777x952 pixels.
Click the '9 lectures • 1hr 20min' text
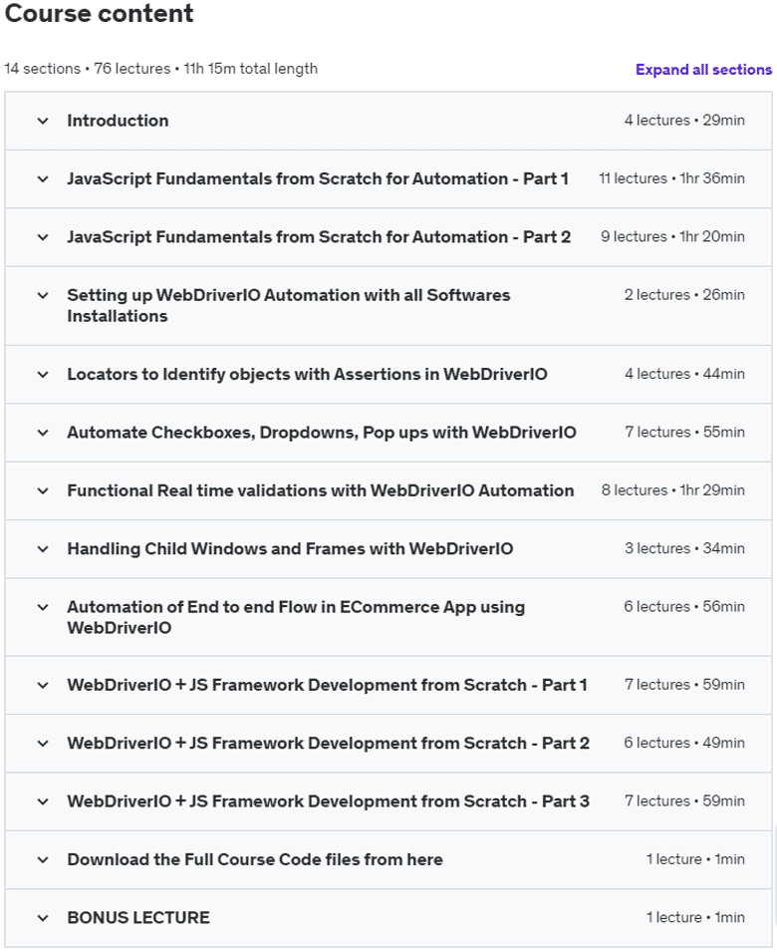[x=672, y=237]
